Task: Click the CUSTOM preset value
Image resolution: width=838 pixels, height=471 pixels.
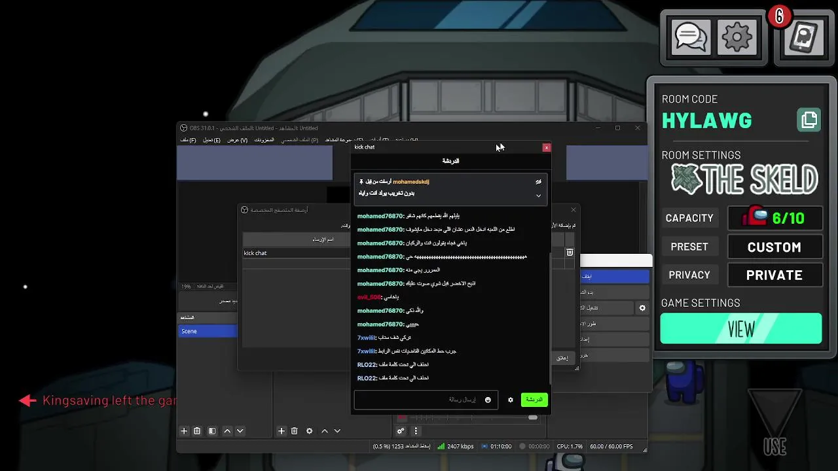Action: tap(774, 247)
